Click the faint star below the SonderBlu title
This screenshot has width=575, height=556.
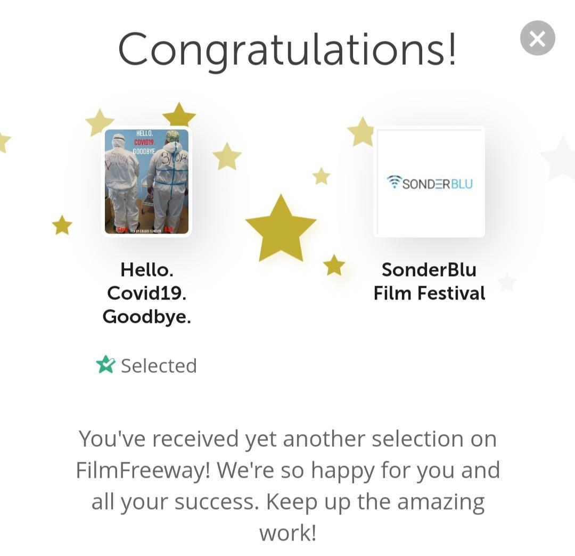tap(507, 281)
